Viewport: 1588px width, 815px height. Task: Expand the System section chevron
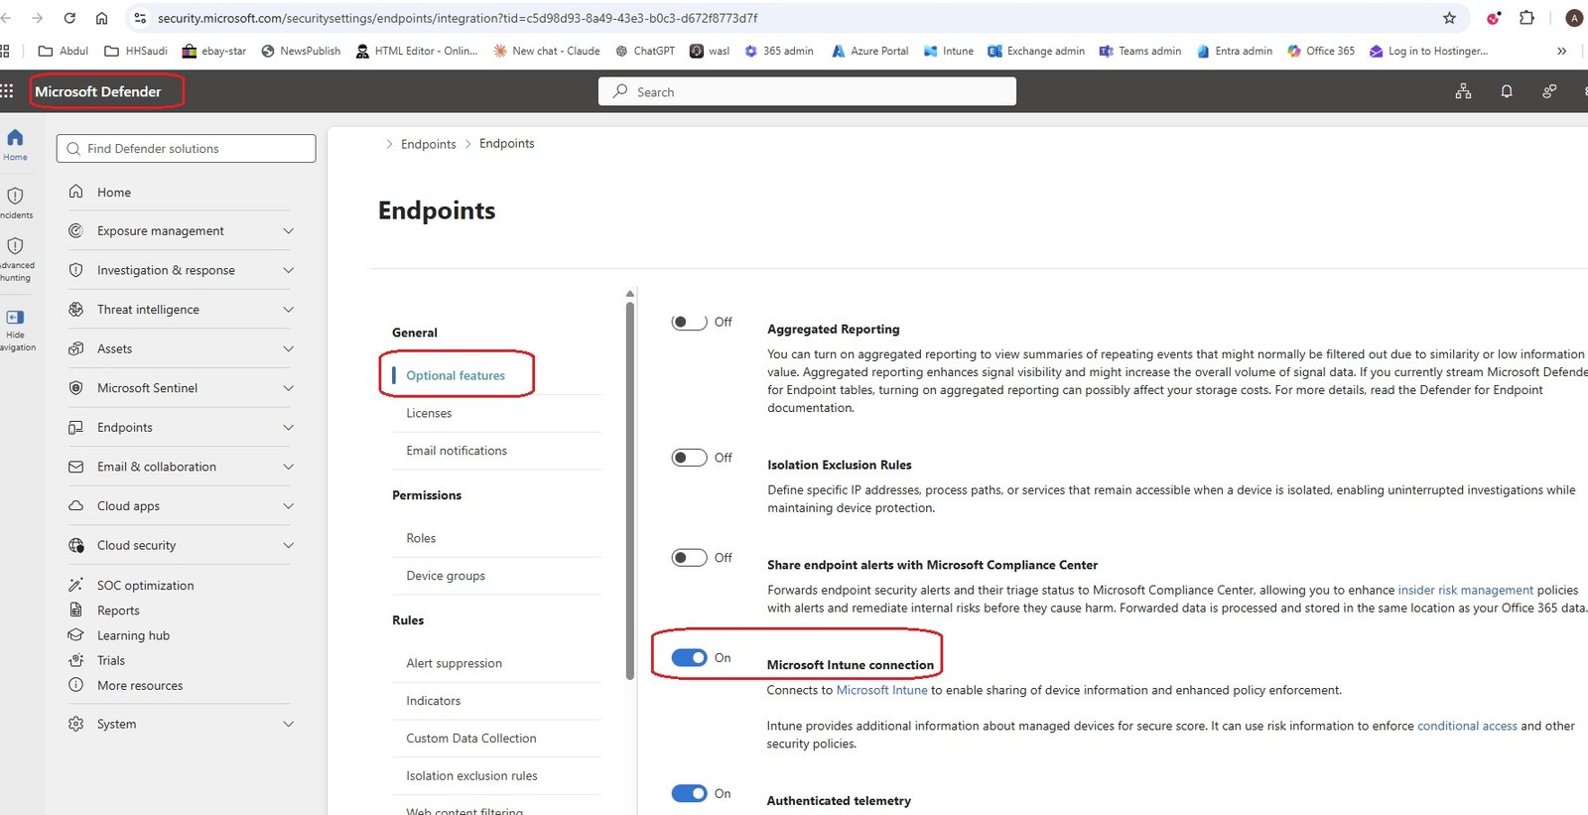[288, 724]
